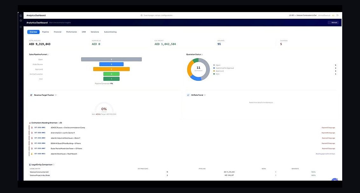Image resolution: width=360 pixels, height=193 pixels.
Task: Click the info icon beside Hit Rate Trend
Action: (205, 95)
